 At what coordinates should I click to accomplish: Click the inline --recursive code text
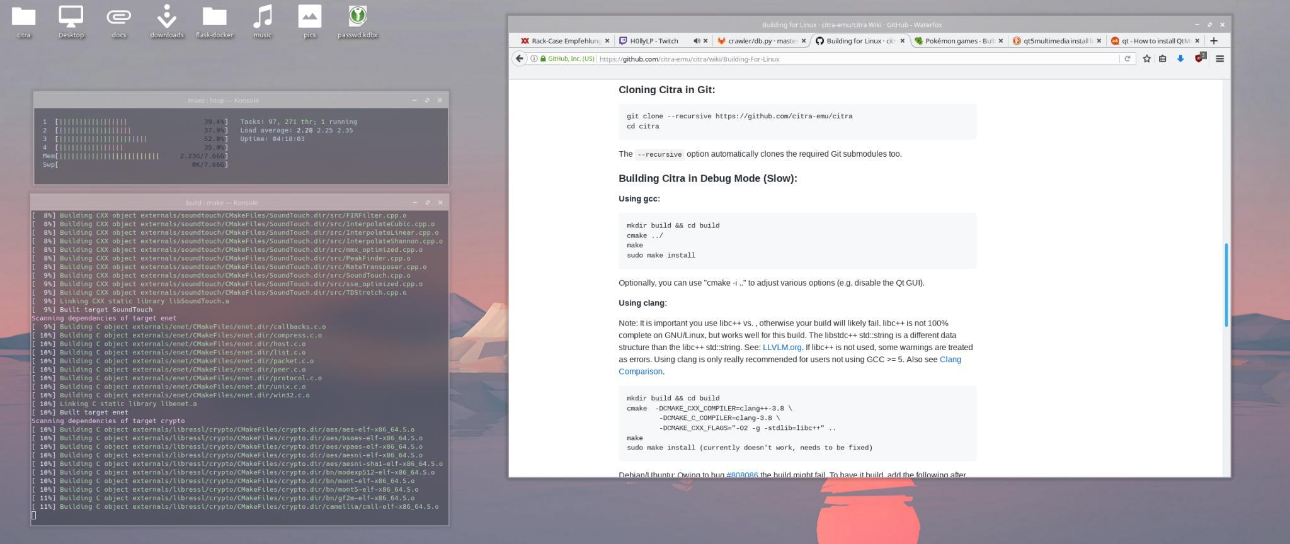tap(659, 154)
